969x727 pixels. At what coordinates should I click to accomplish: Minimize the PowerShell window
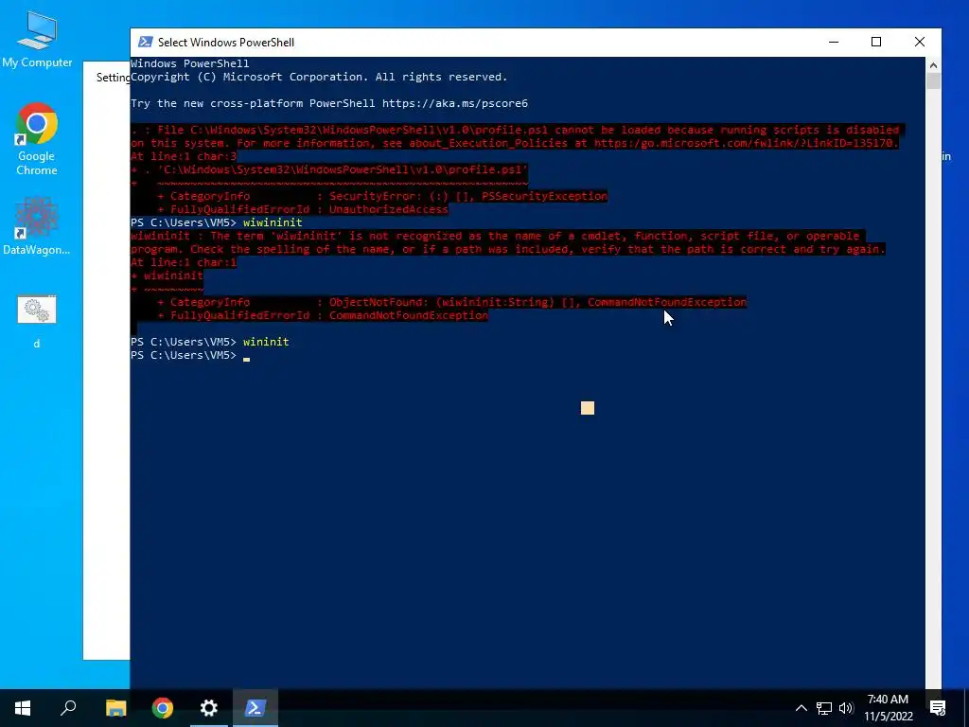(x=834, y=42)
